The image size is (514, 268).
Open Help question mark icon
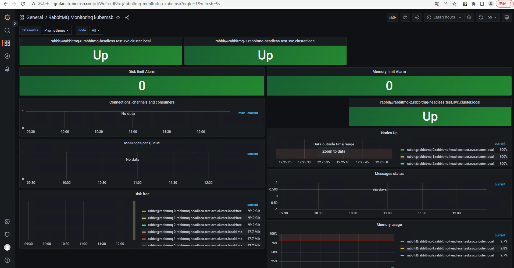(7, 260)
